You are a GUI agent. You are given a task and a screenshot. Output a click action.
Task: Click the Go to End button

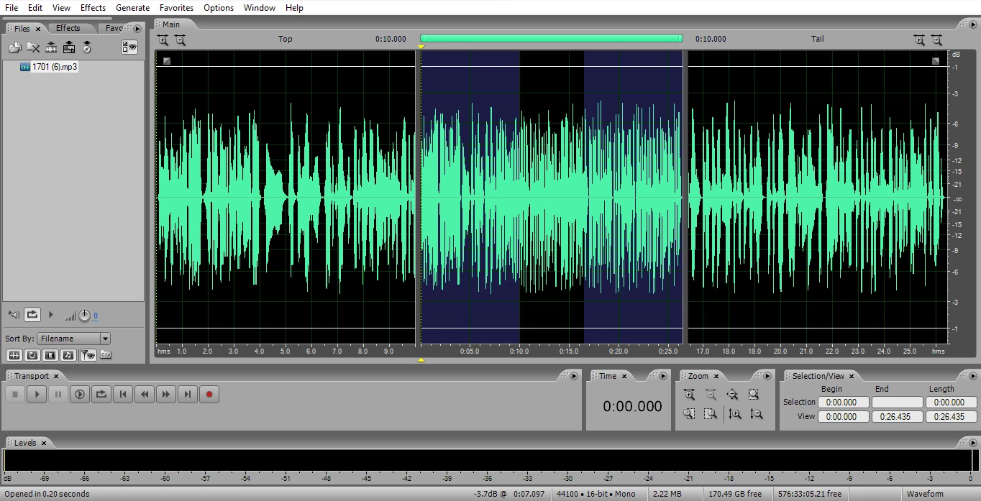coord(188,394)
